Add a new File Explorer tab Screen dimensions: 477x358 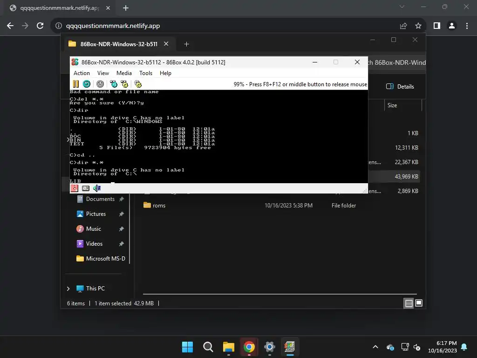[186, 44]
